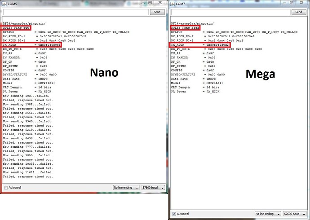This screenshot has width=310, height=220.
Task: Click 'RF24/examples/pingpair/' line in COM7
Action: click(192, 23)
